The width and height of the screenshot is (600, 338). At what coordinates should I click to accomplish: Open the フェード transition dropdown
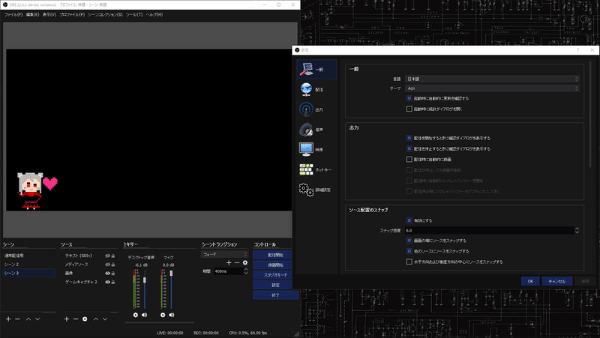pos(224,254)
